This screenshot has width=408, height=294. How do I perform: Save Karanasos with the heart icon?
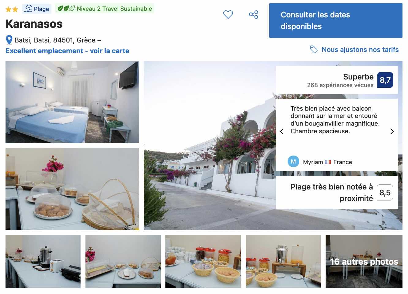tap(228, 14)
